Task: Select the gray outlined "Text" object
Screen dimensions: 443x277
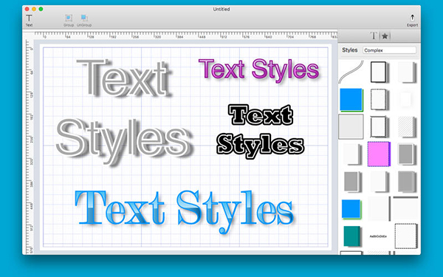Action: click(x=124, y=78)
